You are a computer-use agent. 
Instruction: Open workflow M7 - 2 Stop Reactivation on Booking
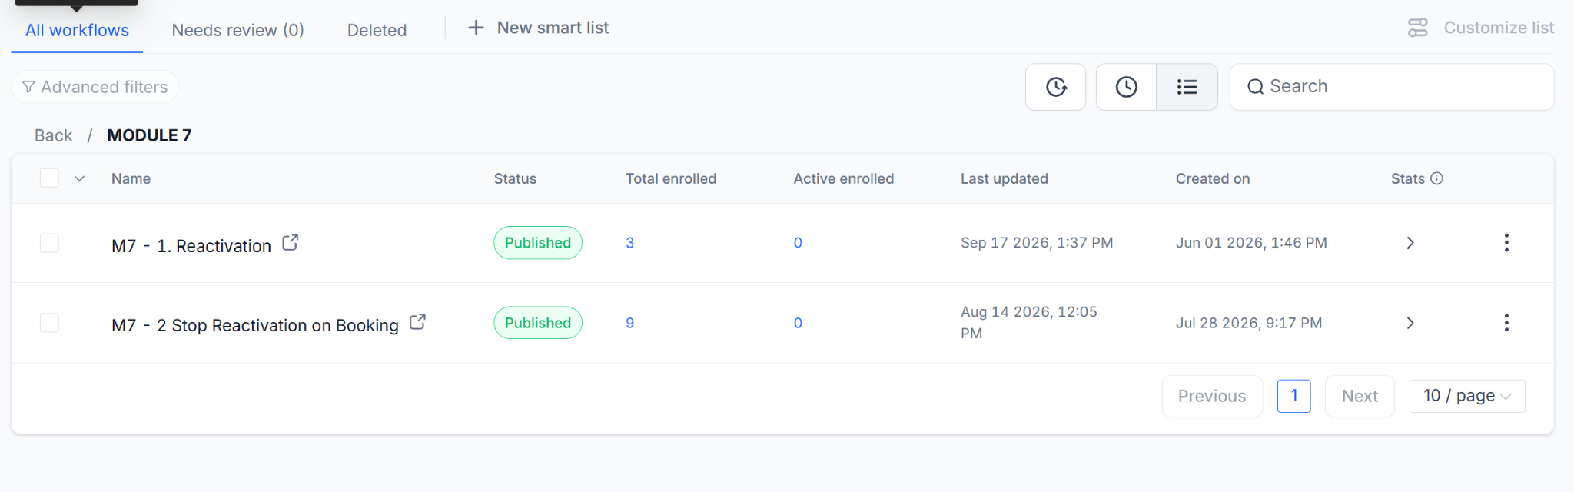(x=255, y=325)
